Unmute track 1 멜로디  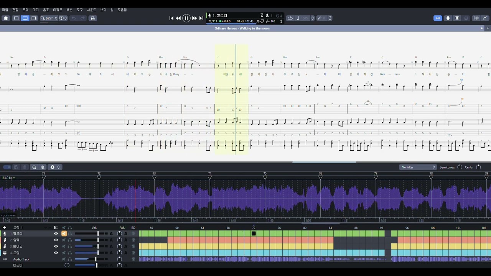click(64, 233)
